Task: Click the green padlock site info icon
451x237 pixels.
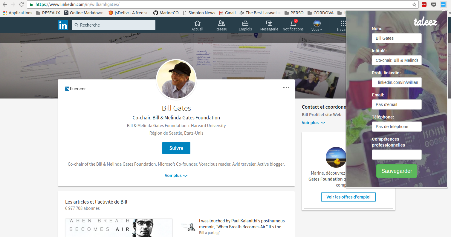Action: pos(31,4)
